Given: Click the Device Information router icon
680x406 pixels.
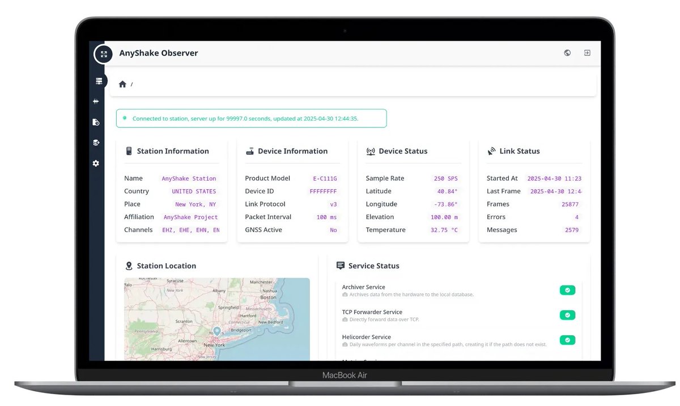Looking at the screenshot, I should click(x=249, y=151).
